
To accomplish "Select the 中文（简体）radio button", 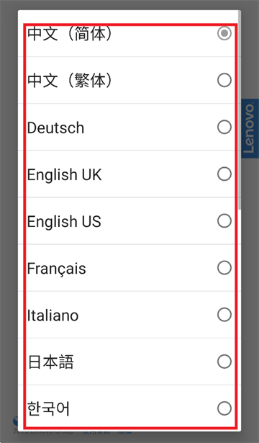I will (224, 33).
